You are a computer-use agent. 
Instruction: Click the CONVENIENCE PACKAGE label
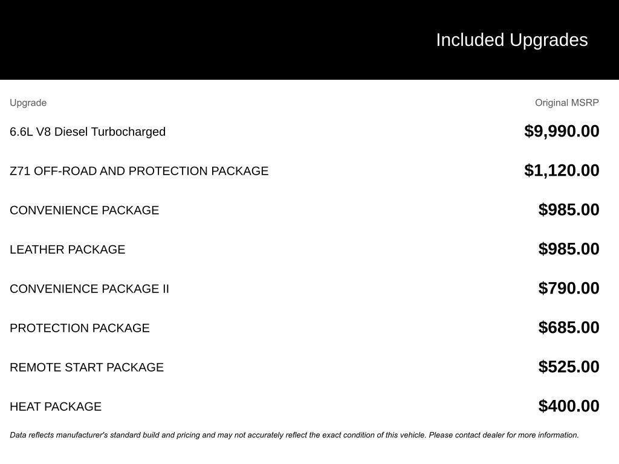click(x=84, y=210)
